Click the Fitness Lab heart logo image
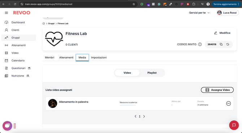Image resolution: width=242 pixels, height=133 pixels. [54, 39]
